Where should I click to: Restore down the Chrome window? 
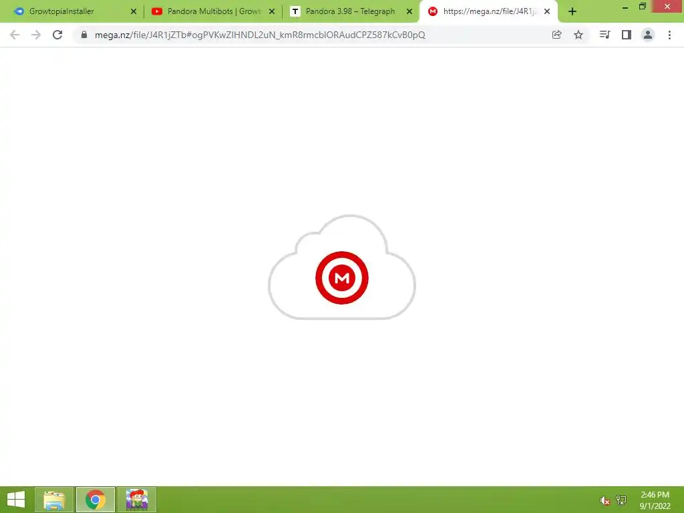[x=643, y=7]
